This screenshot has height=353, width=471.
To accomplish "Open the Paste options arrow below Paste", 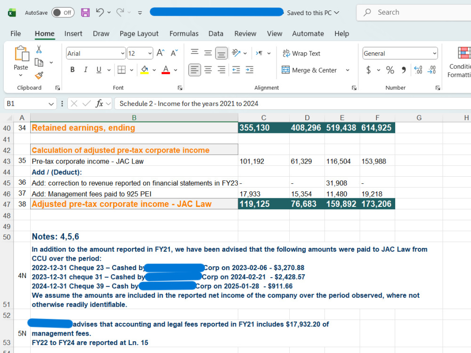I will pyautogui.click(x=21, y=75).
